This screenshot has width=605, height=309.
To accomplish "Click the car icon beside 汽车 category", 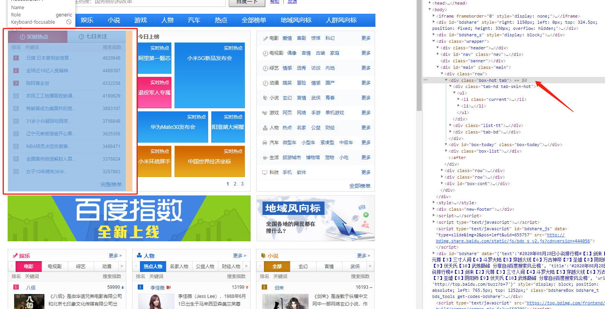I will pyautogui.click(x=265, y=143).
